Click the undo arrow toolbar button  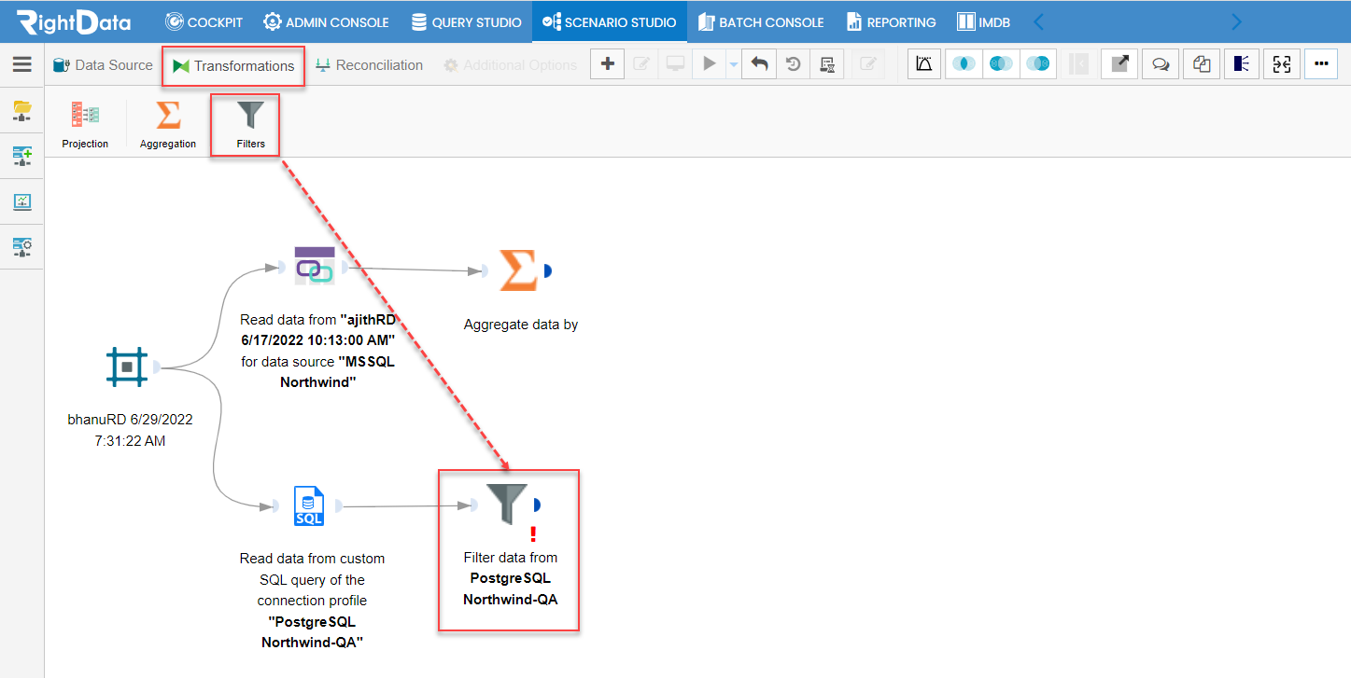pyautogui.click(x=760, y=64)
